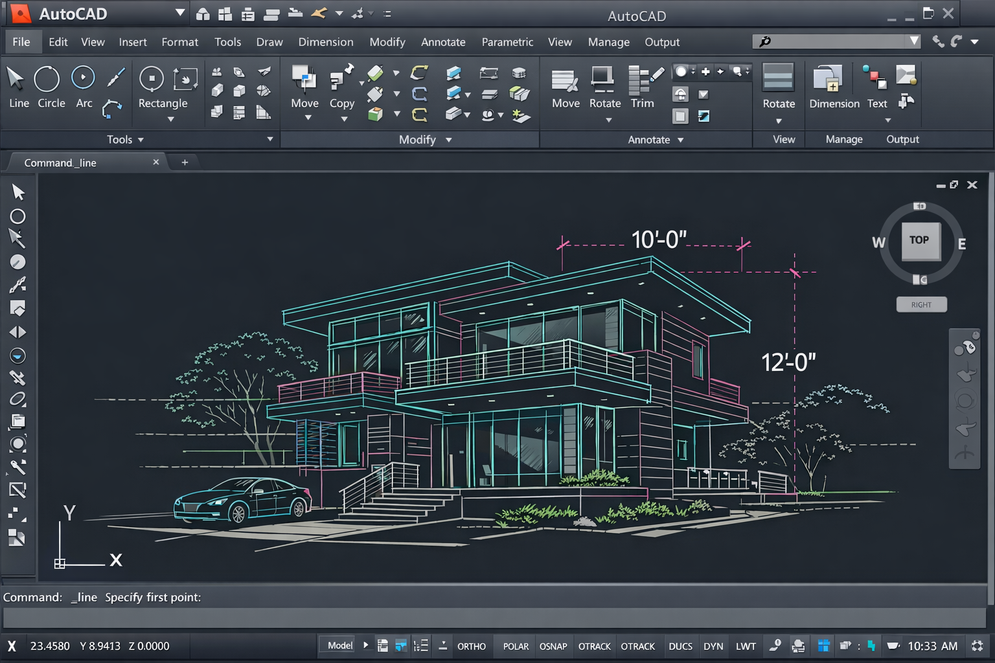Enable POLAR tracking in status bar
This screenshot has height=663, width=995.
[x=516, y=646]
